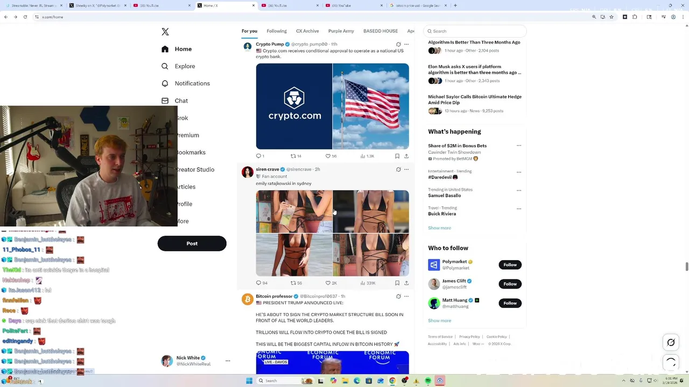Image resolution: width=689 pixels, height=387 pixels.
Task: Open options for Buick Riviera trend
Action: [x=519, y=209]
